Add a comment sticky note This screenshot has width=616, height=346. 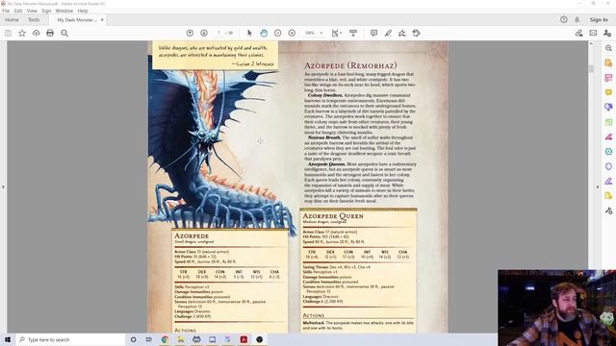(373, 34)
